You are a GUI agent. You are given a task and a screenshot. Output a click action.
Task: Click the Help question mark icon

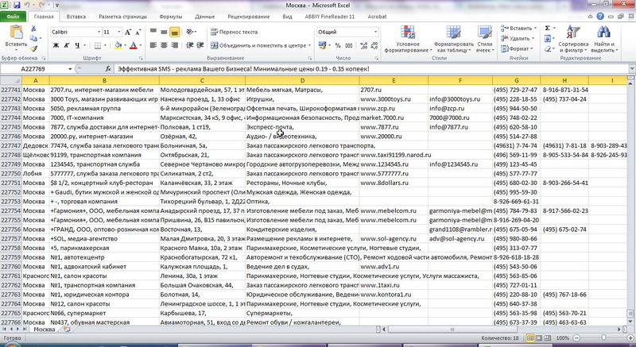click(600, 17)
